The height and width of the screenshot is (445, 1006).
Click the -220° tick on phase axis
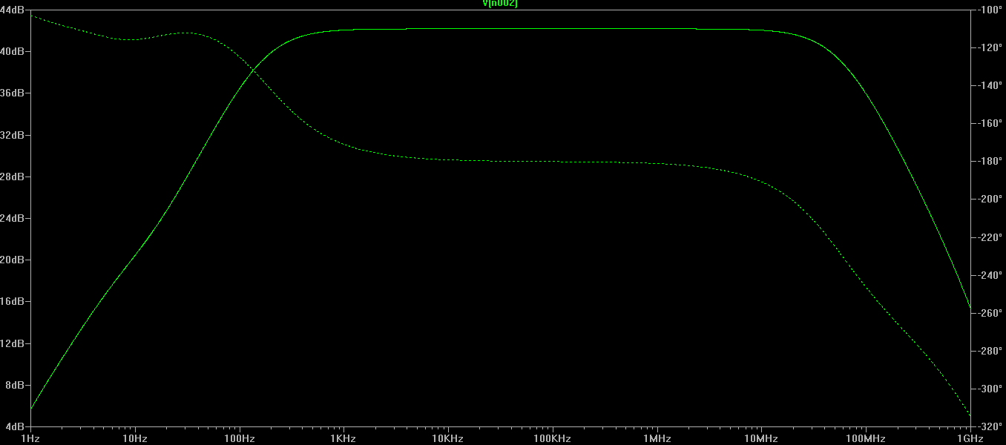click(x=988, y=238)
